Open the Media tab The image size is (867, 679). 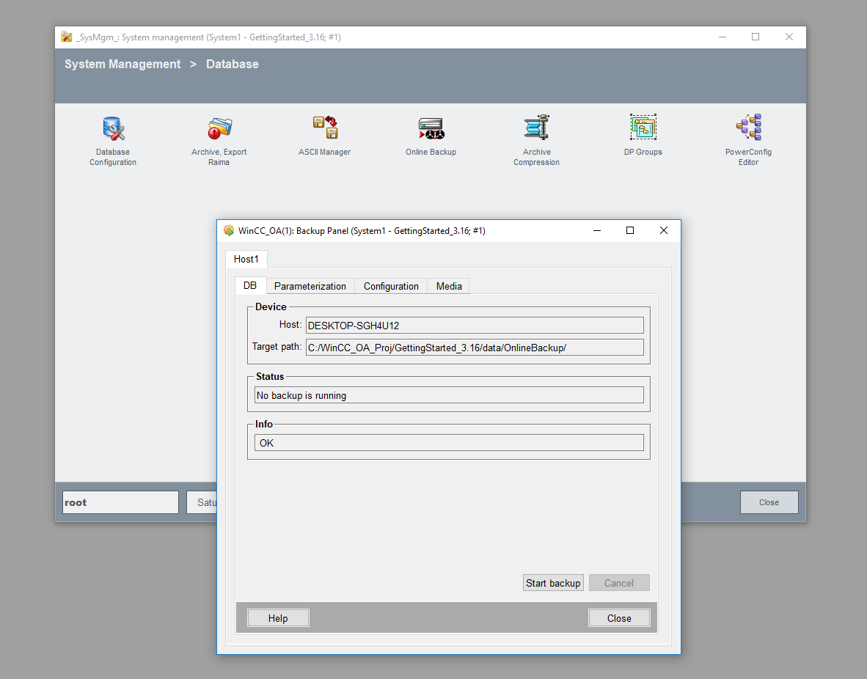pos(449,287)
